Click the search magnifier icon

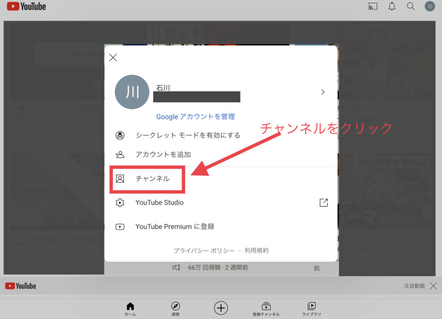pos(411,6)
